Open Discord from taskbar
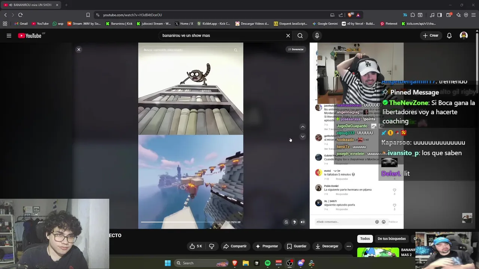The height and width of the screenshot is (269, 479). click(300, 263)
